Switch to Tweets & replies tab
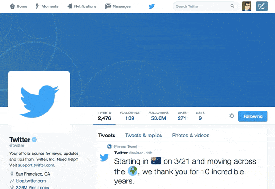The image size is (275, 189). click(x=143, y=136)
